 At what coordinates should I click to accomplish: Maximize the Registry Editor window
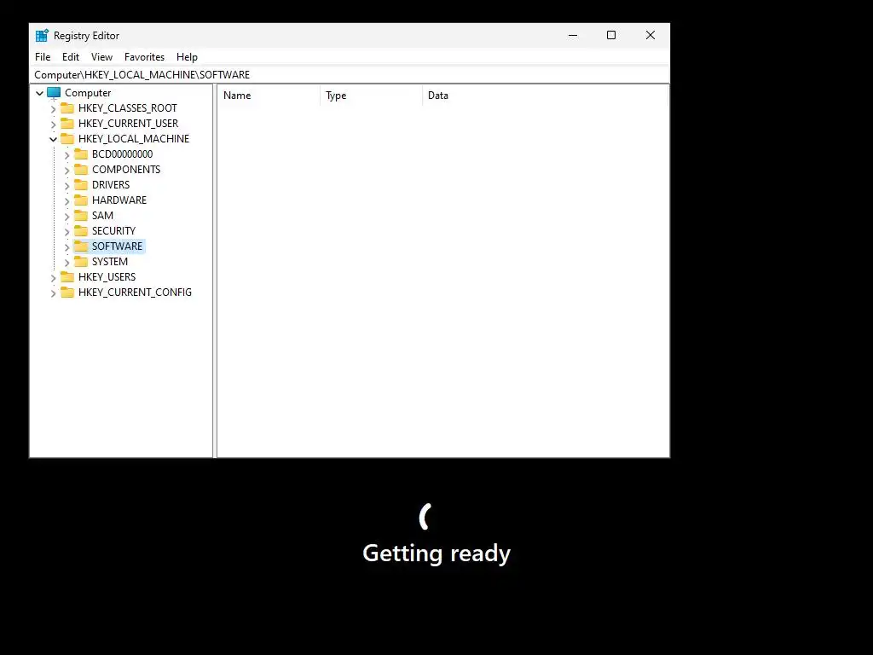point(611,35)
